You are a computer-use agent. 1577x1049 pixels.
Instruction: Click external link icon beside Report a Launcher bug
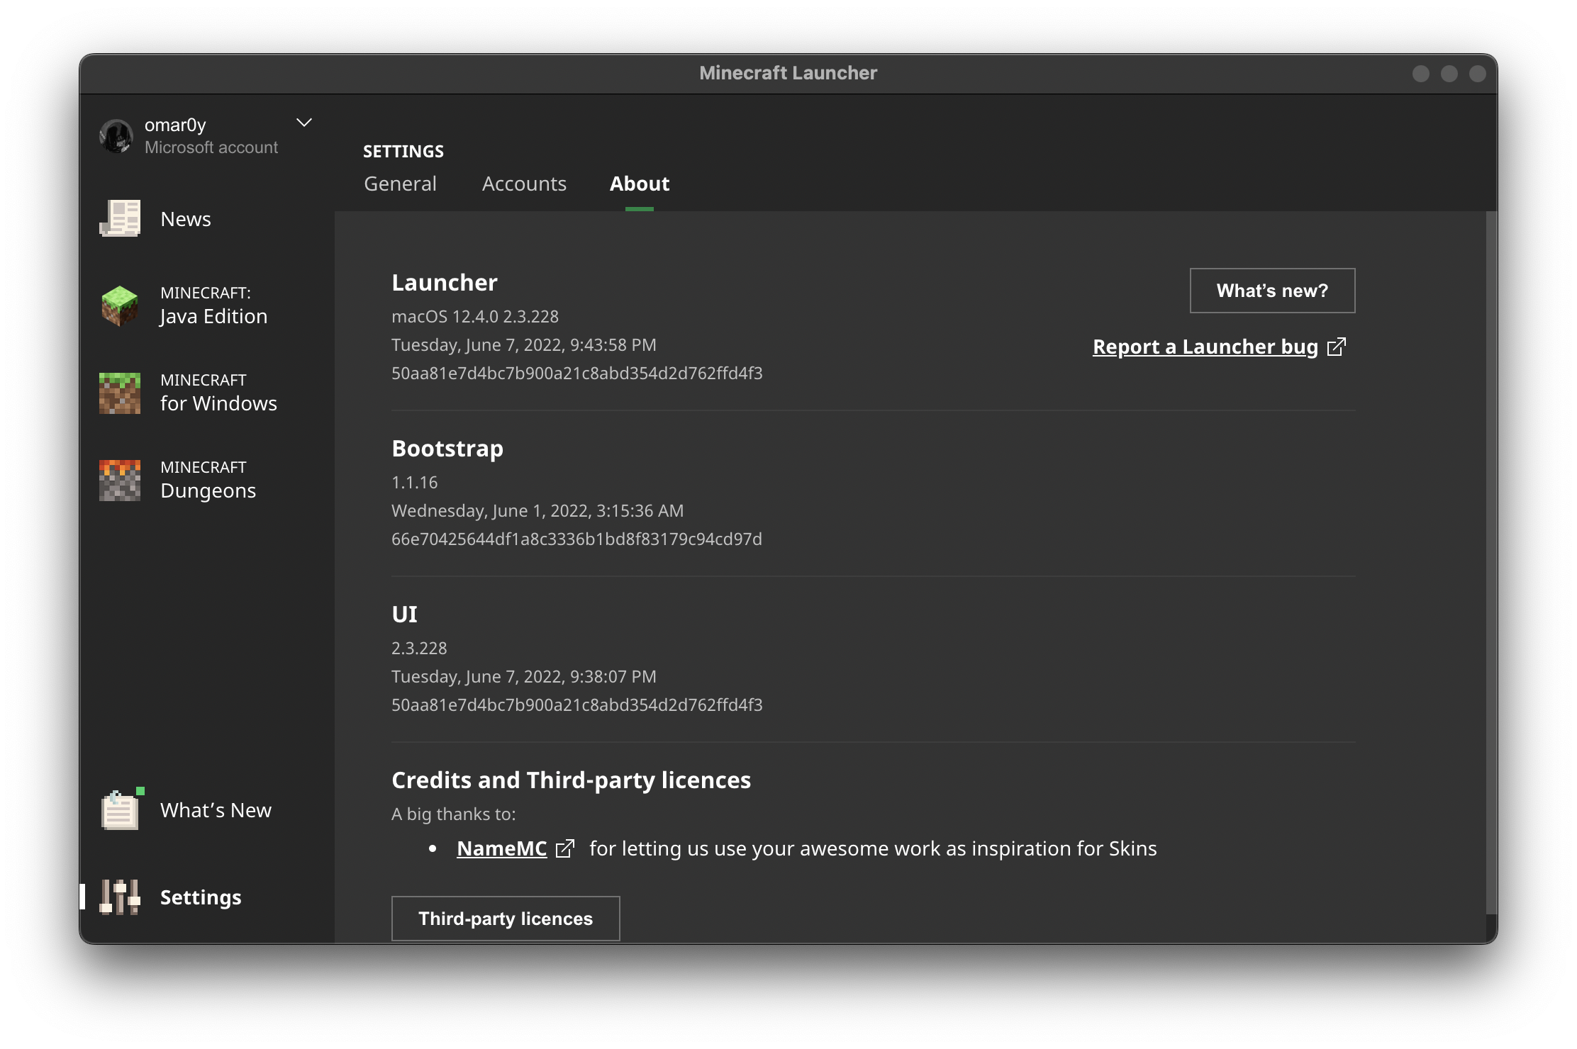(1336, 347)
